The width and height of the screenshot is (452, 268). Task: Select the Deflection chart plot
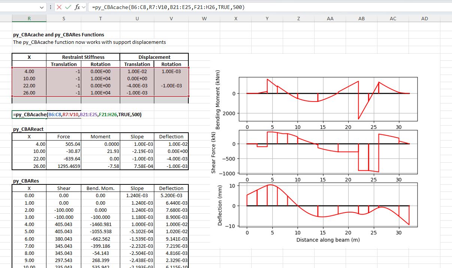(x=328, y=205)
